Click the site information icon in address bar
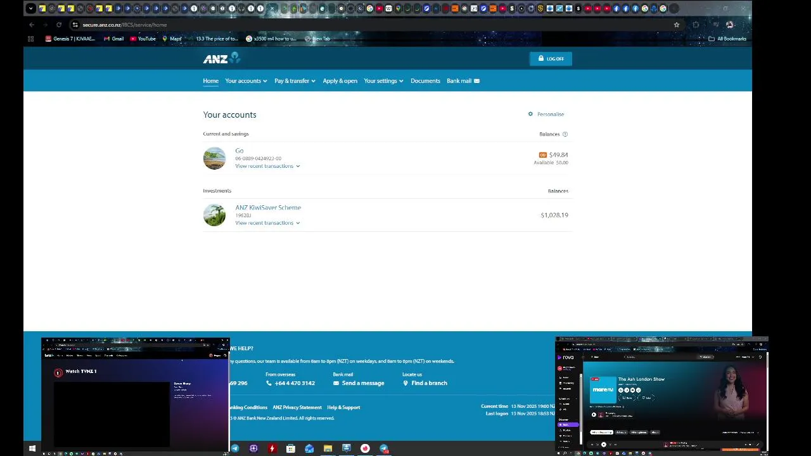Screen dimensions: 811x456 pos(75,25)
